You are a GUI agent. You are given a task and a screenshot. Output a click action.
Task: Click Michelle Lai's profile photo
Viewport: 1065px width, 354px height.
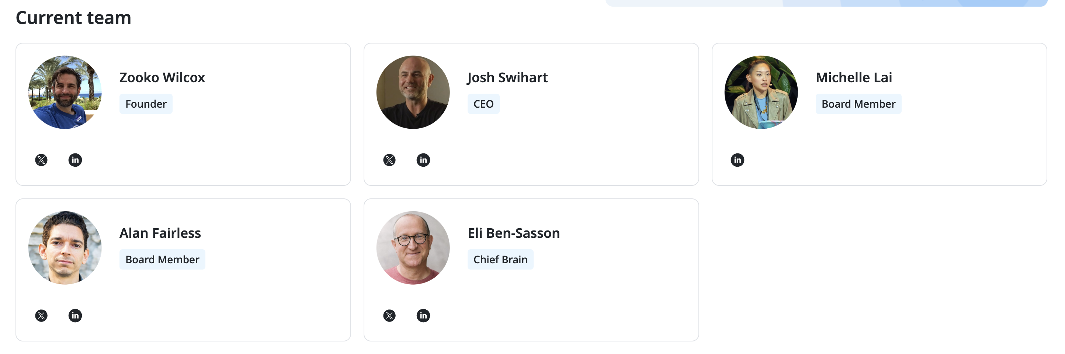click(761, 92)
